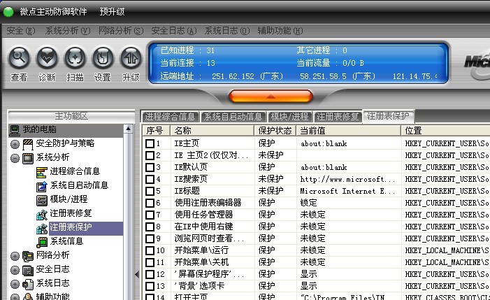This screenshot has width=490, height=300.
Task: Select the 注册表保护 tab
Action: click(x=388, y=116)
